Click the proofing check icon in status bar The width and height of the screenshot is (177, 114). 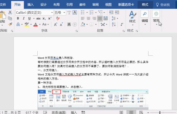(45, 112)
